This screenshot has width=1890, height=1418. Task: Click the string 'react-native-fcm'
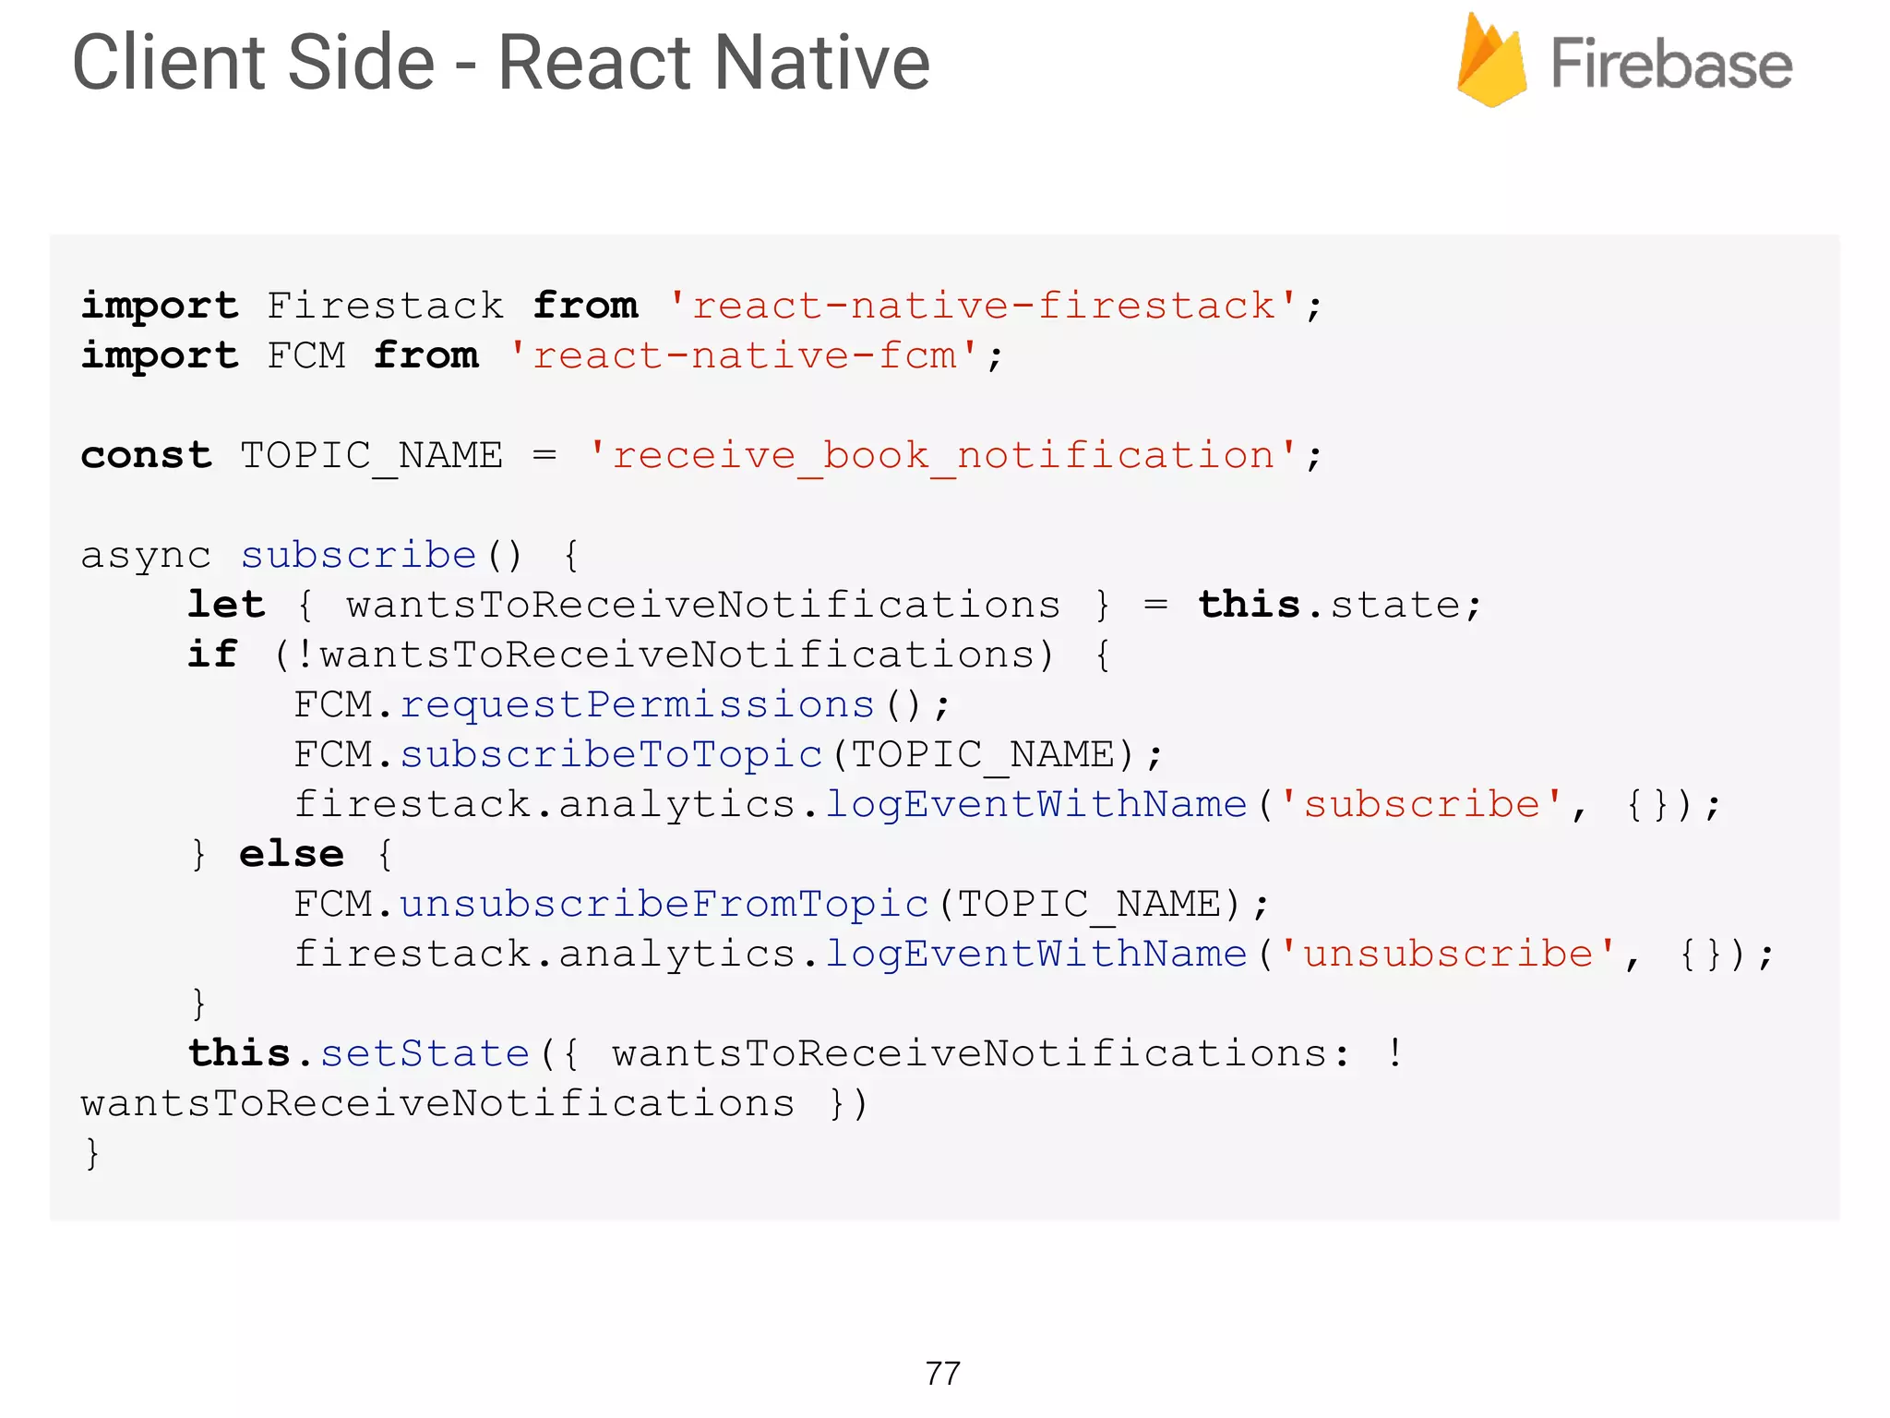(x=744, y=354)
